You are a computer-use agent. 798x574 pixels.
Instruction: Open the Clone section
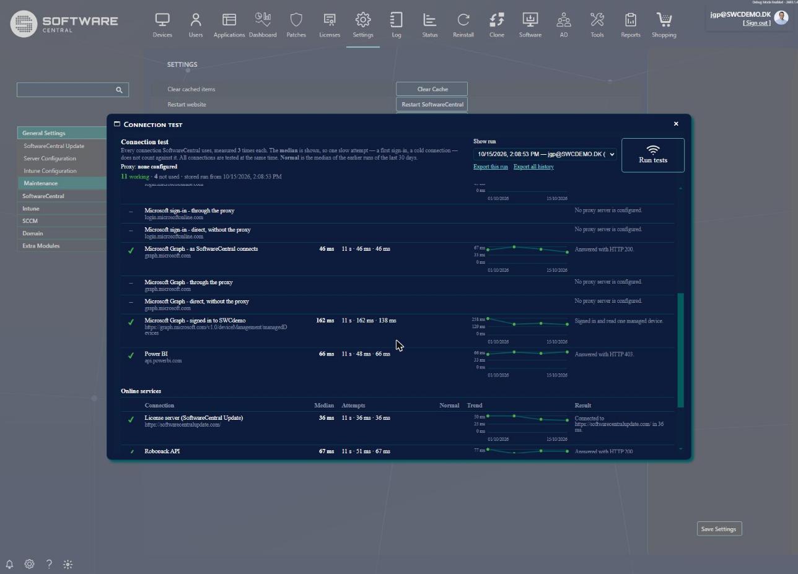tap(497, 25)
